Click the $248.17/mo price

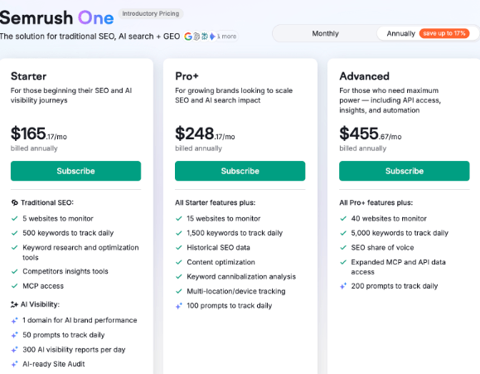click(205, 134)
